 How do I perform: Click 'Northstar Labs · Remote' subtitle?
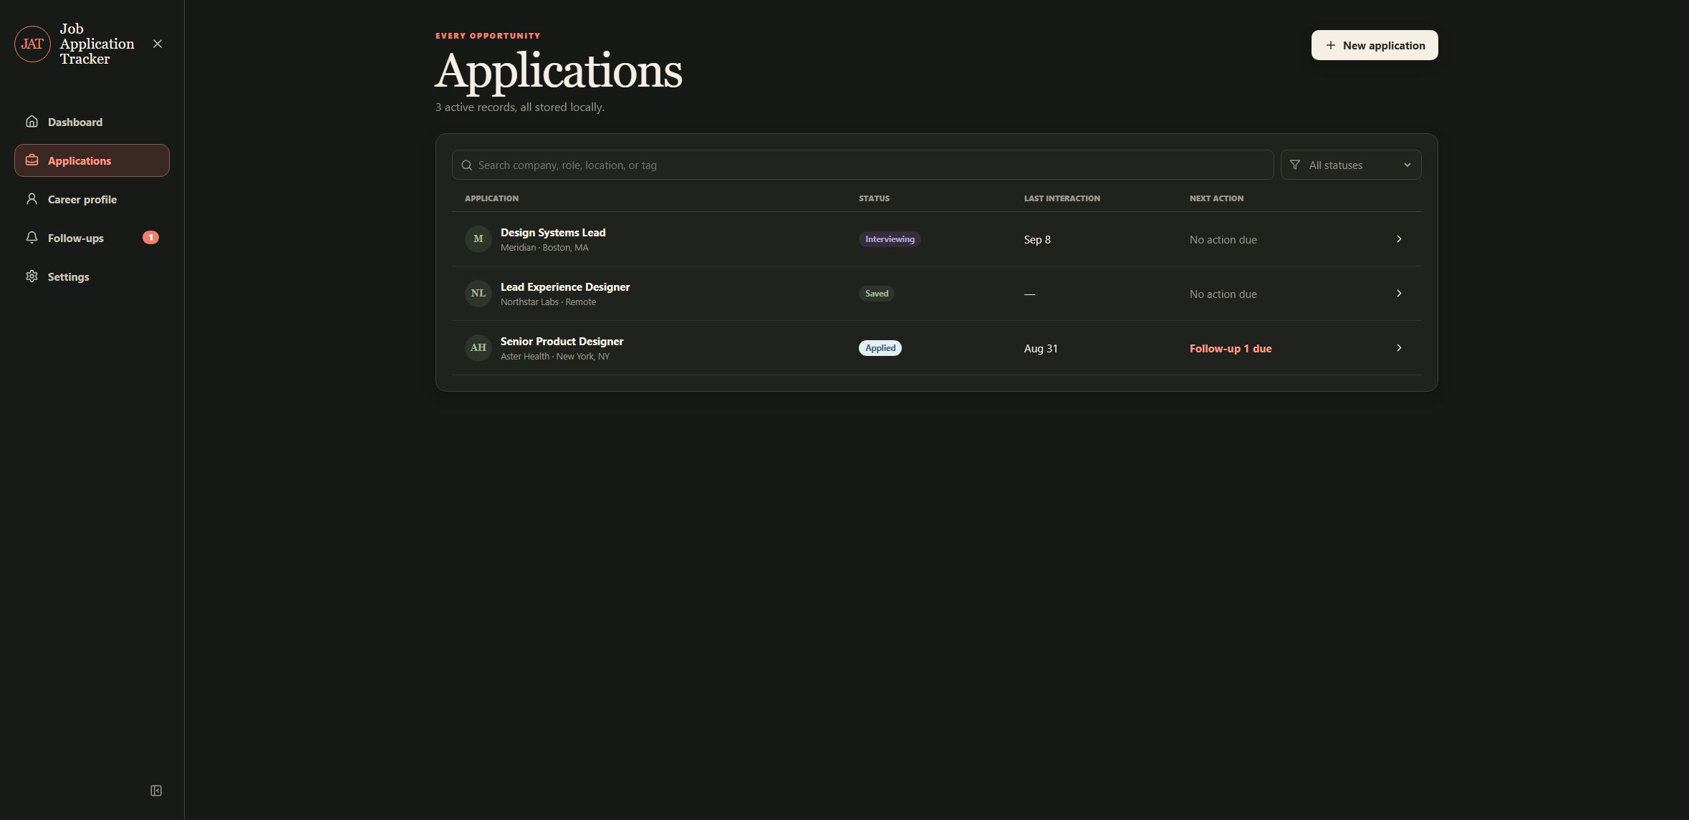[548, 302]
